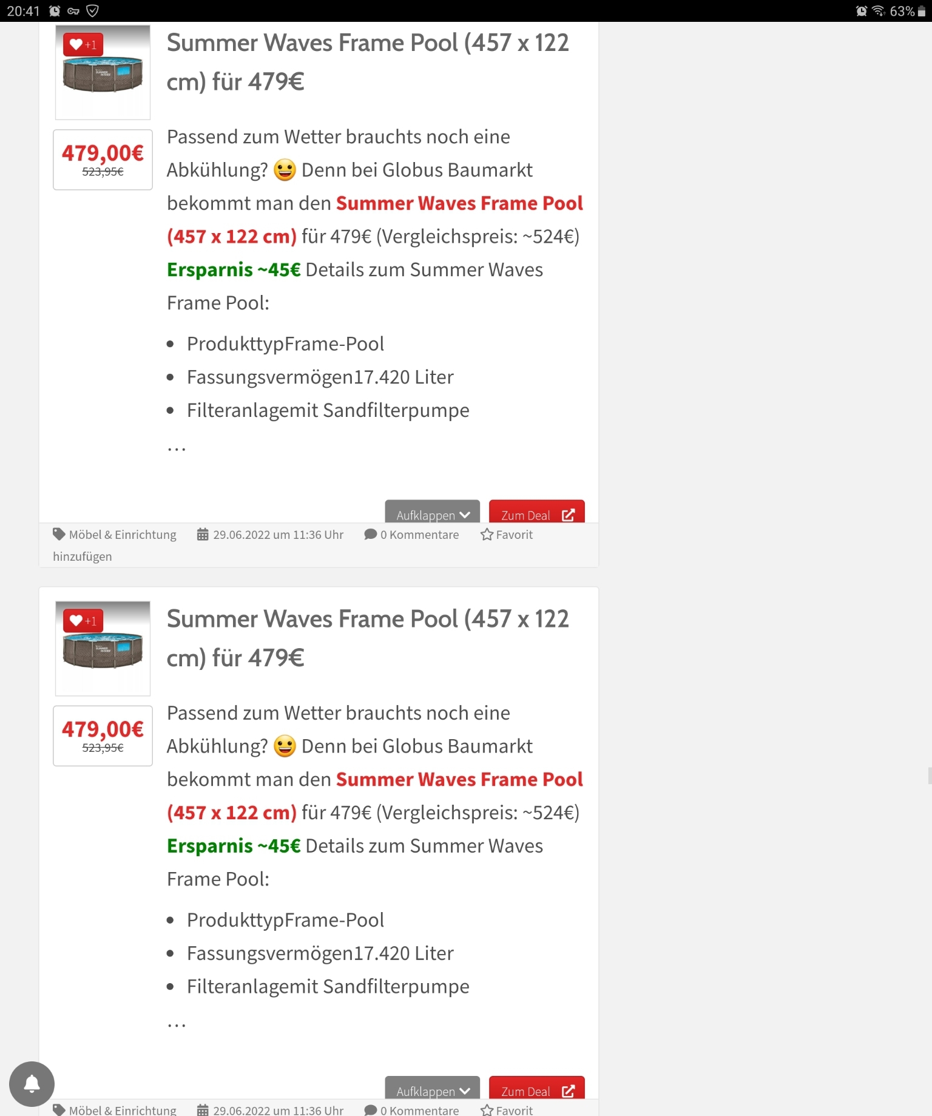Tap the alarm clock icon in status bar

(55, 11)
